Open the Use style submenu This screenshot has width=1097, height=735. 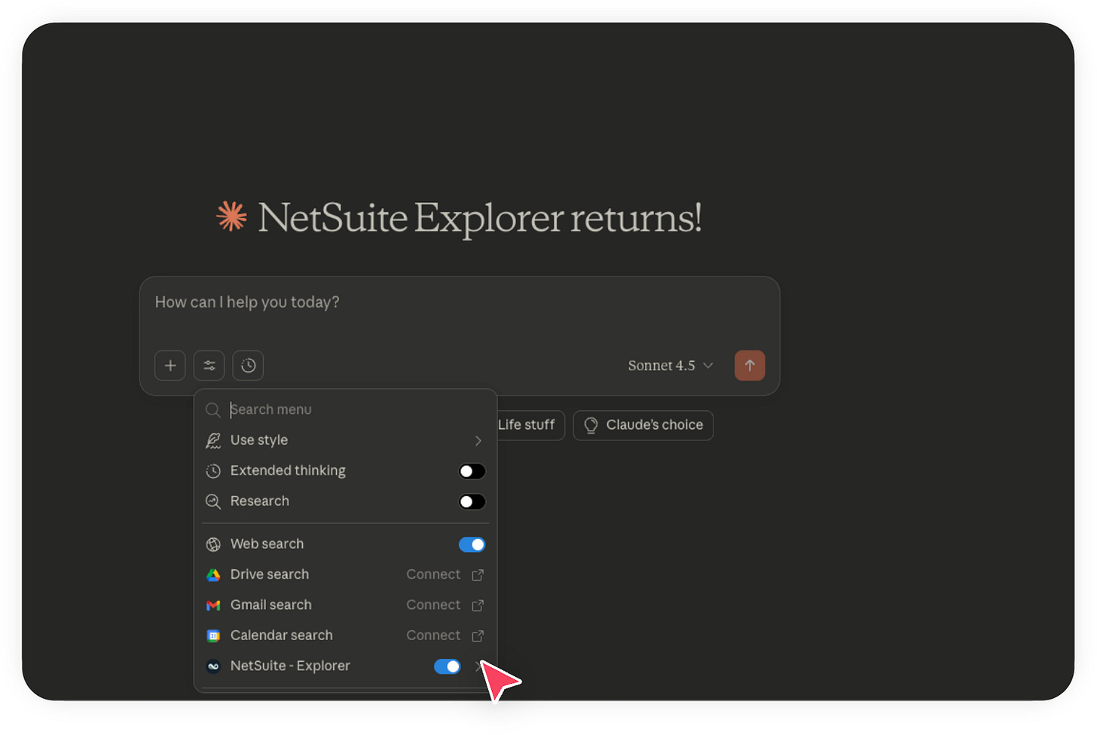pyautogui.click(x=345, y=440)
